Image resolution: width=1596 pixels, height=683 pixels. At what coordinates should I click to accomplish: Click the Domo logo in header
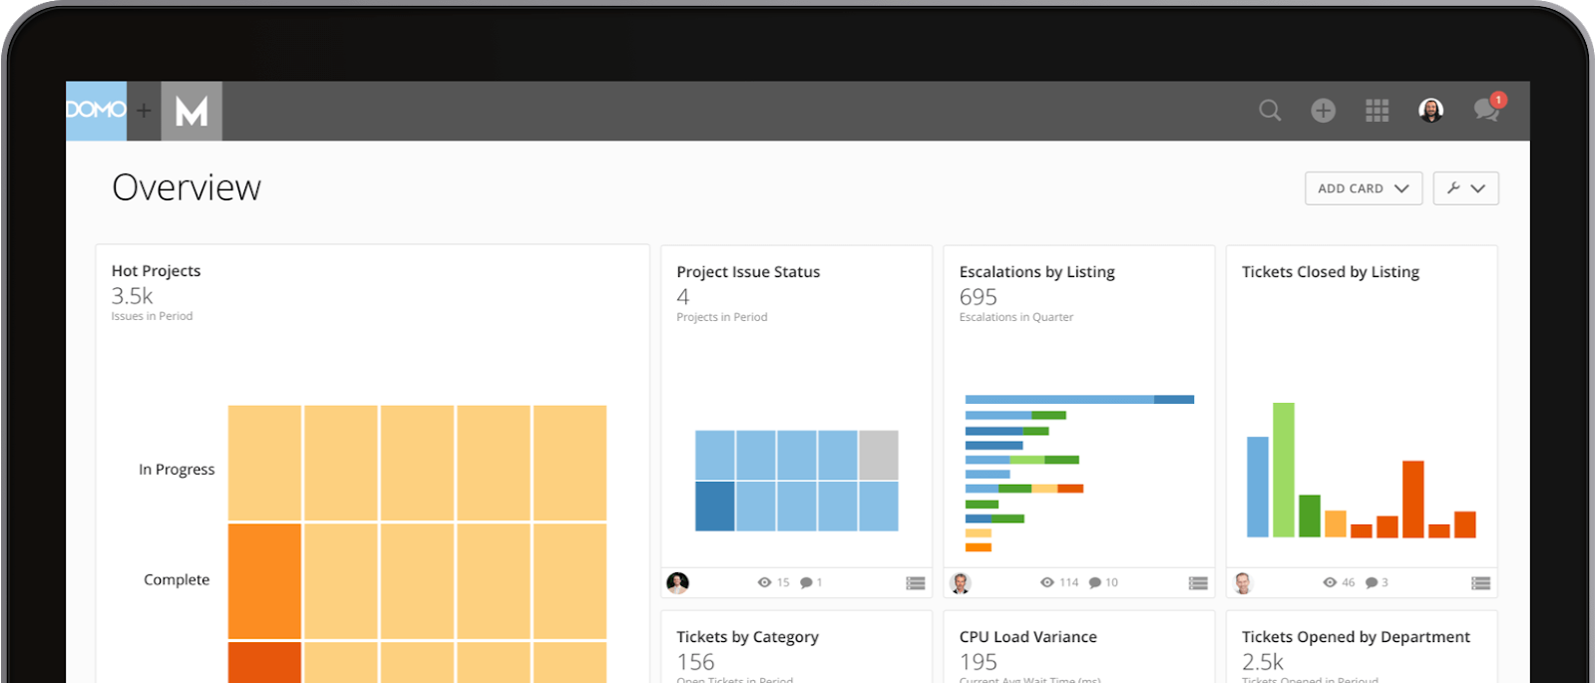(x=96, y=110)
